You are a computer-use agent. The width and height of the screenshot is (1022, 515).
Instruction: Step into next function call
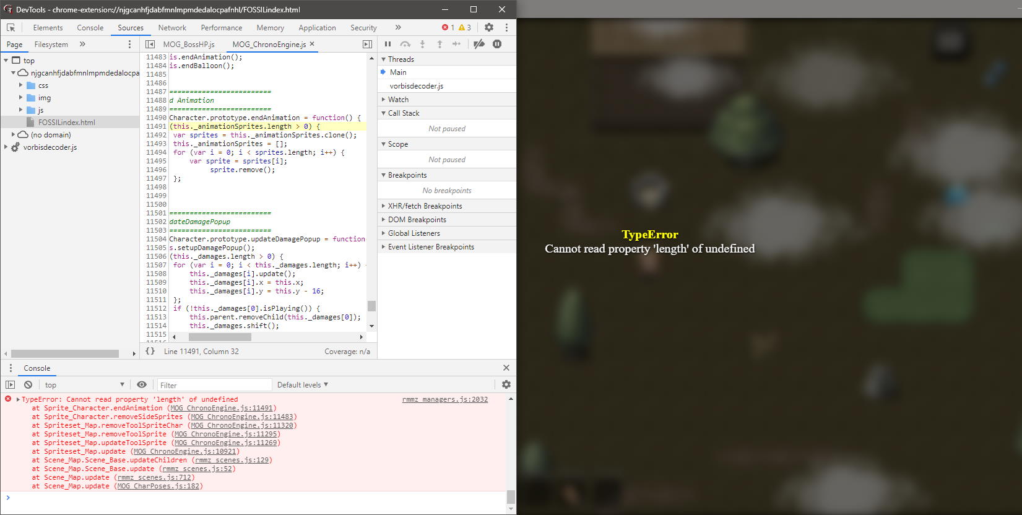(422, 44)
